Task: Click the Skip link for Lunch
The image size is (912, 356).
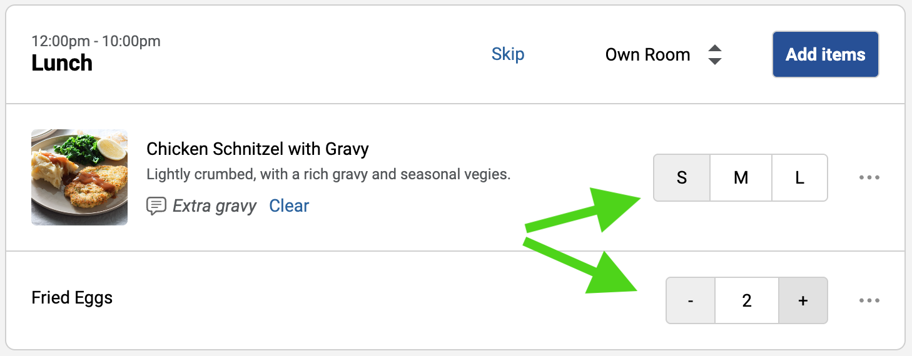Action: pyautogui.click(x=508, y=54)
